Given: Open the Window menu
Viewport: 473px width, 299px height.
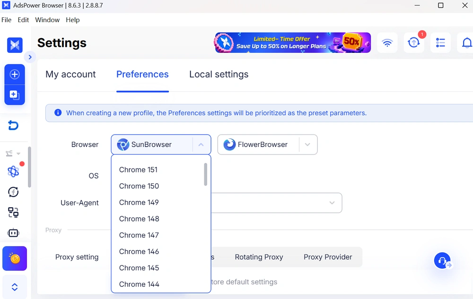Looking at the screenshot, I should pos(47,20).
